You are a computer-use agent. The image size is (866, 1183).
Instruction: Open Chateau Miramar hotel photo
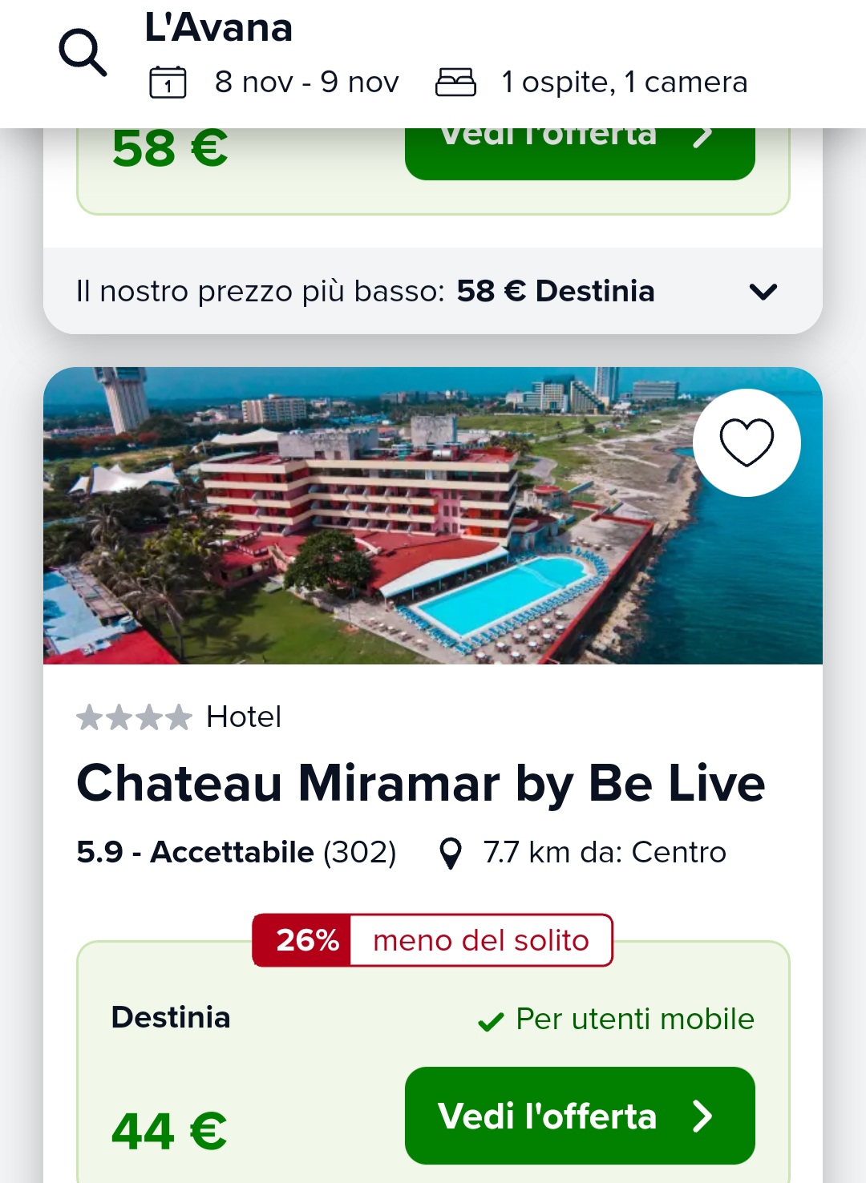pos(369,516)
